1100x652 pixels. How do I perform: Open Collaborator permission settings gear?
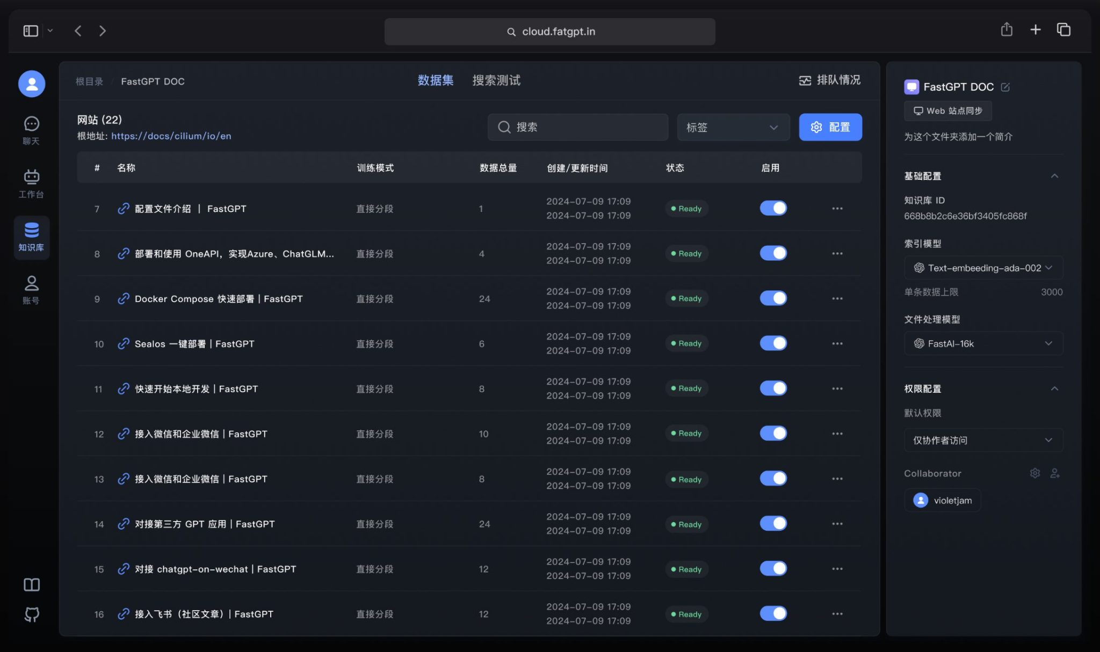1034,473
